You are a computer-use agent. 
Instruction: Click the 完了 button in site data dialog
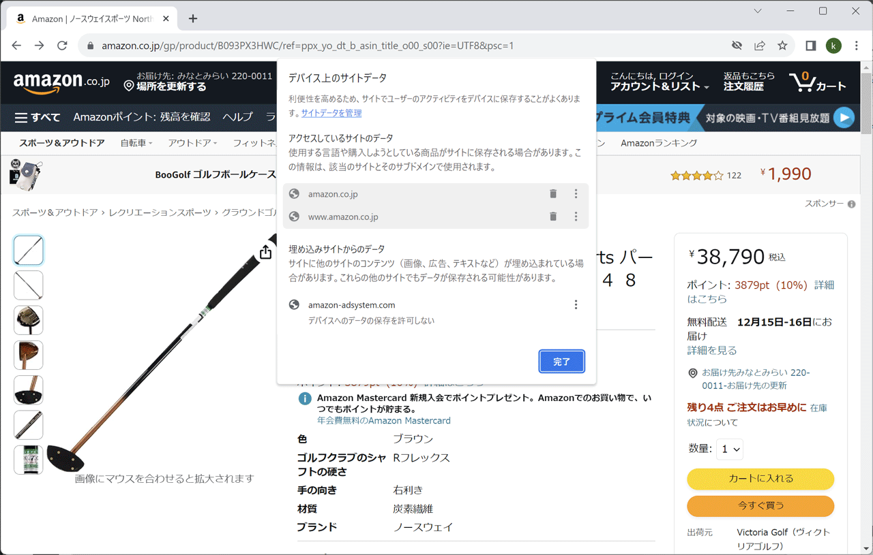pyautogui.click(x=562, y=362)
